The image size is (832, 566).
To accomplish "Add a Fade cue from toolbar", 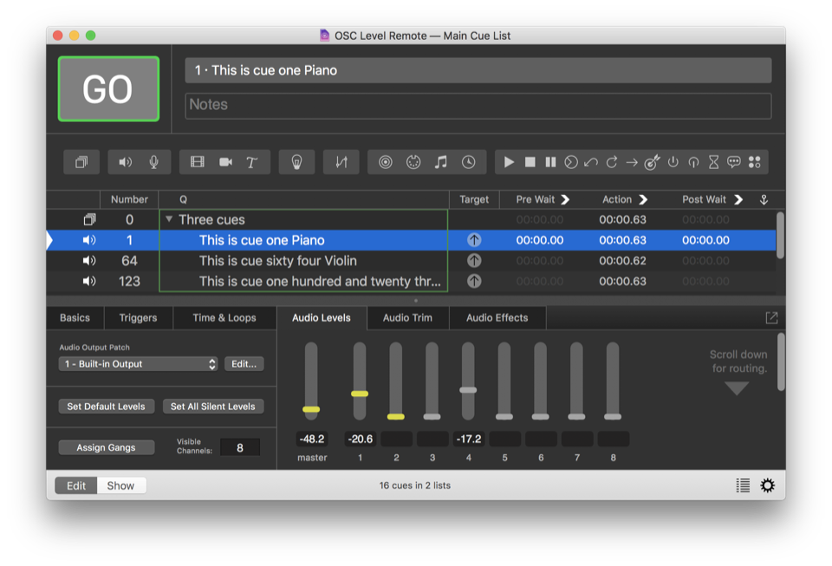I will (x=341, y=162).
